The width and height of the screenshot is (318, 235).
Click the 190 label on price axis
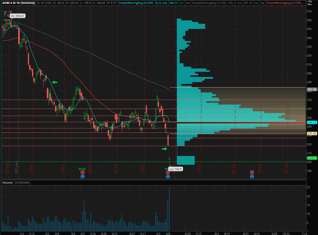tap(309, 171)
